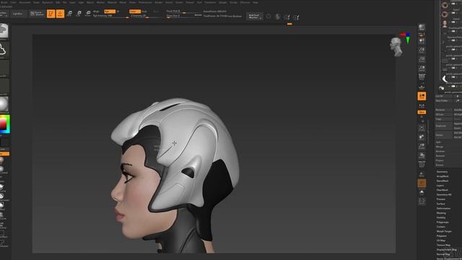Click the XYZ axis orientation gizmo
The image size is (462, 260).
(406, 38)
